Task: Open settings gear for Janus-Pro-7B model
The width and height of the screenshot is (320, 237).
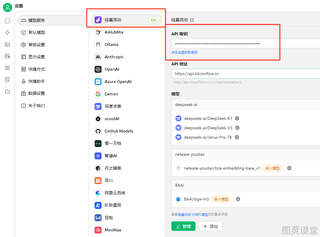Action: point(237,137)
